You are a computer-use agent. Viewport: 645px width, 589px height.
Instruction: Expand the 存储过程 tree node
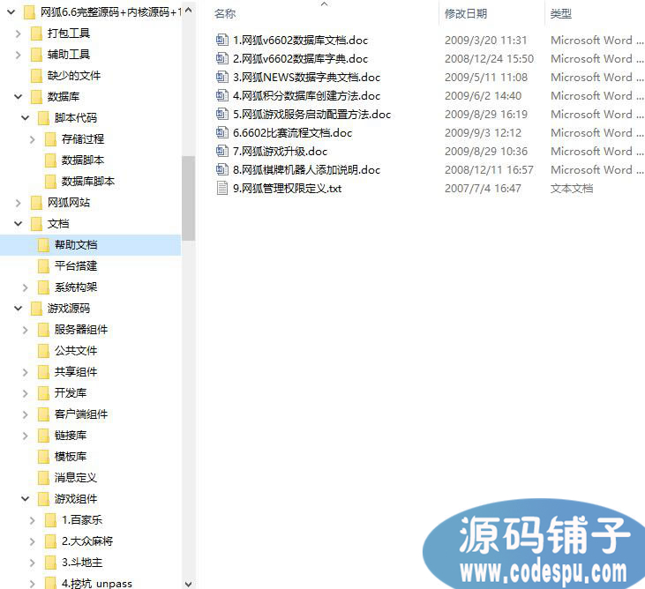point(32,139)
